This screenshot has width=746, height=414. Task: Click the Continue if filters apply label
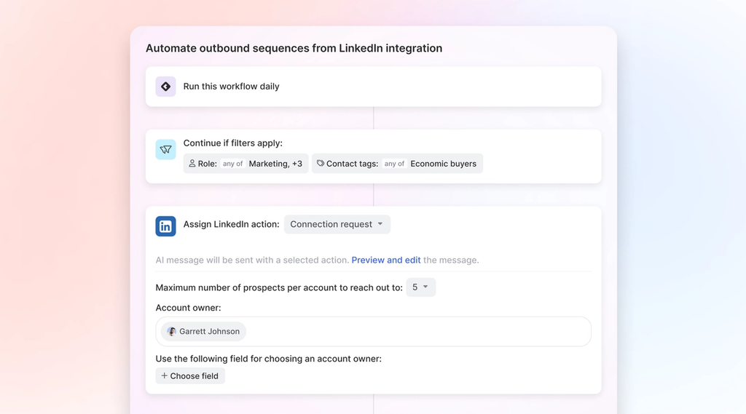click(232, 143)
